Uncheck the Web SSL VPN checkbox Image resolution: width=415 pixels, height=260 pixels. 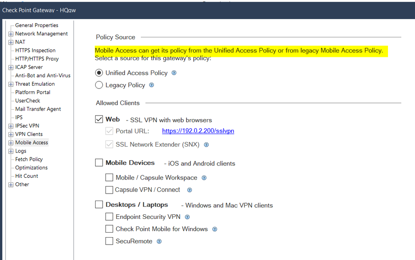[99, 119]
